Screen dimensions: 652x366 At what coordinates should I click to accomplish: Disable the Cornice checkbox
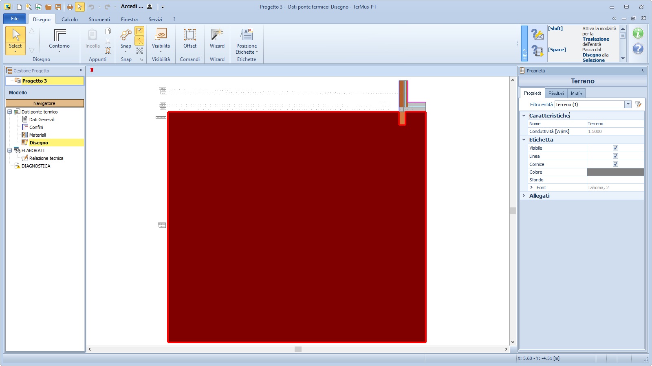point(615,164)
